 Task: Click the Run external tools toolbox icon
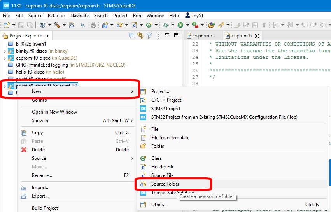tap(195, 25)
